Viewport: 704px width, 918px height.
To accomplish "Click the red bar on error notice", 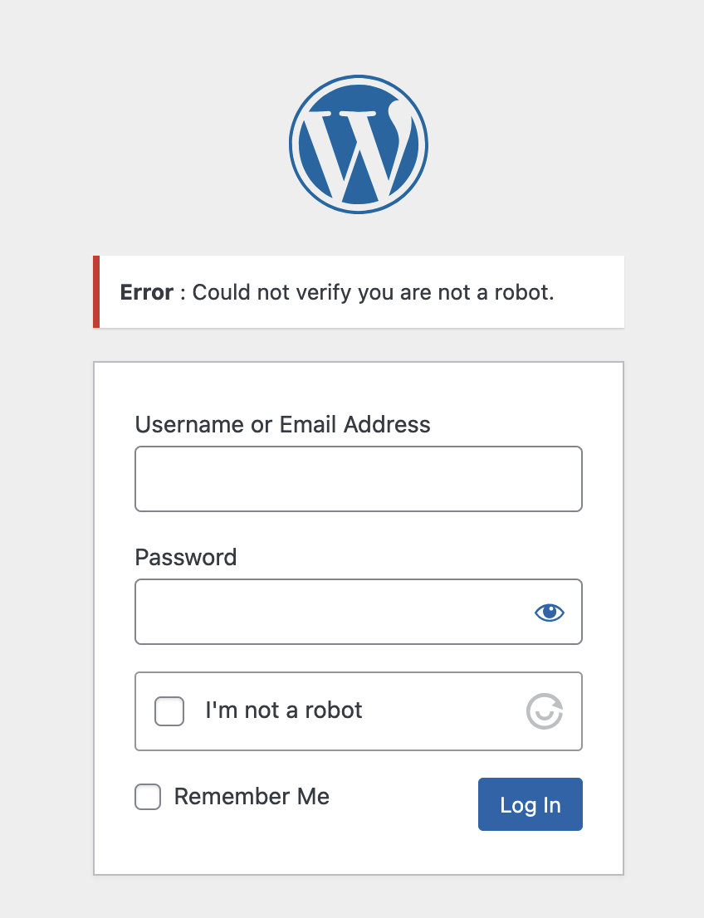I will 96,291.
